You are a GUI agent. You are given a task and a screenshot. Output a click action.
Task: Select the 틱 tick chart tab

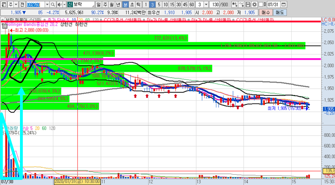pyautogui.click(x=139, y=4)
